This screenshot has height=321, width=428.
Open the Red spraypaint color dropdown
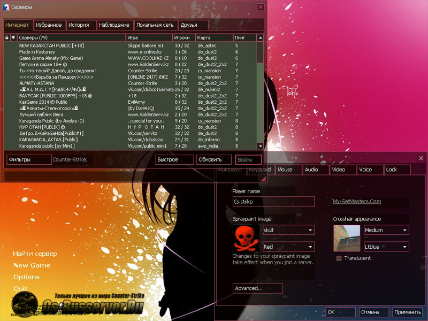(x=288, y=247)
